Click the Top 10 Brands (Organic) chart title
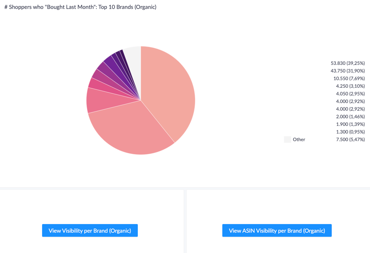 [x=80, y=7]
